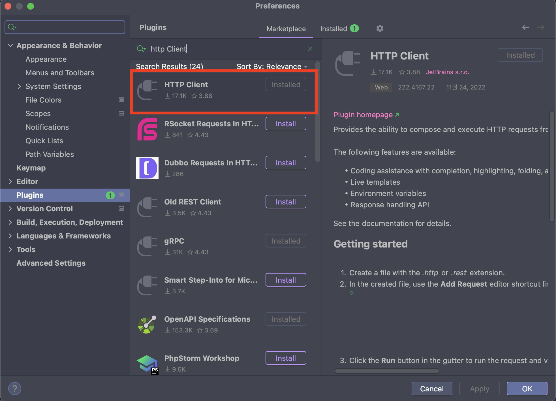Click the Dubbo Requests plugin icon

point(147,168)
